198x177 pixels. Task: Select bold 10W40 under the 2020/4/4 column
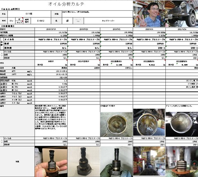(x=160, y=44)
